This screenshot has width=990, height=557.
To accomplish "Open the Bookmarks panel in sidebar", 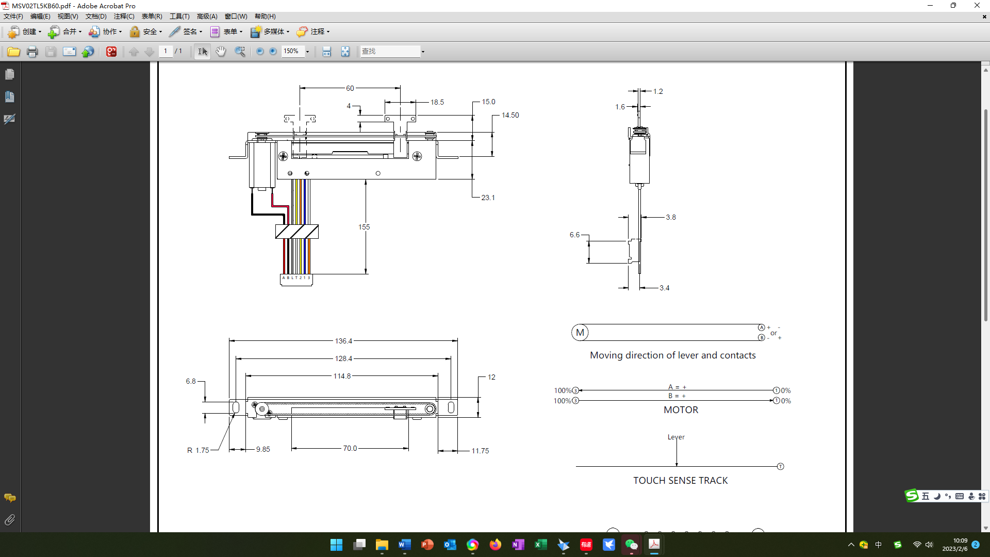I will 10,97.
